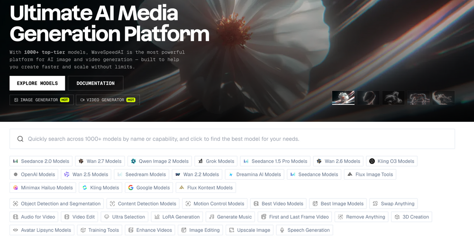Click the search magnifier icon
This screenshot has width=474, height=245.
click(x=20, y=139)
